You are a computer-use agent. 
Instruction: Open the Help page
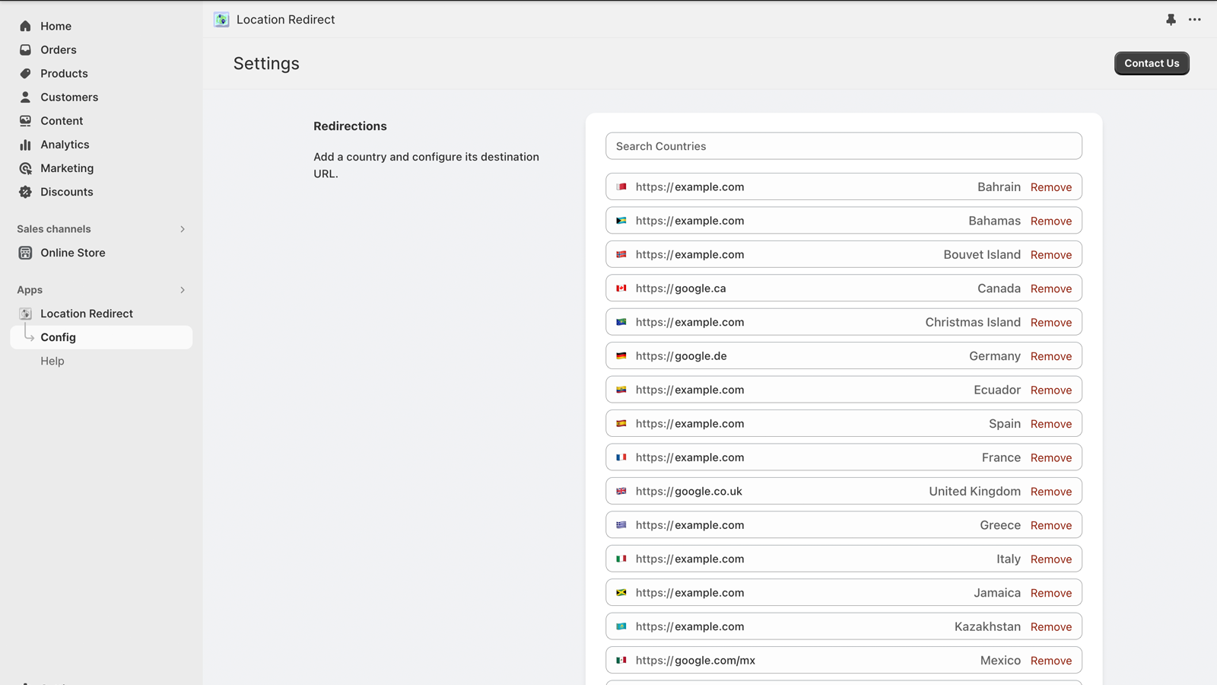coord(52,361)
